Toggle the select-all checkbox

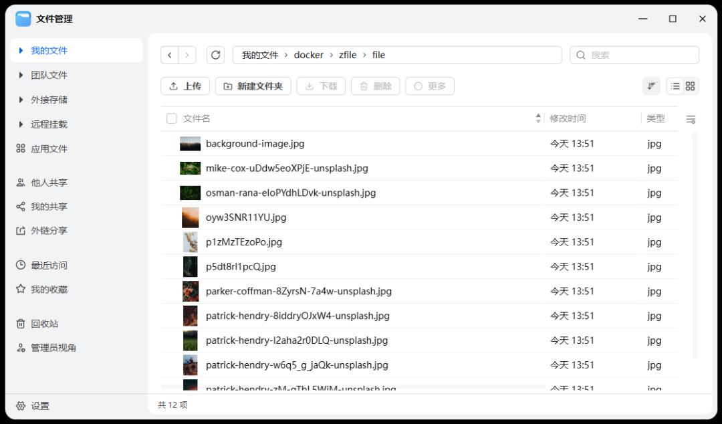(171, 118)
